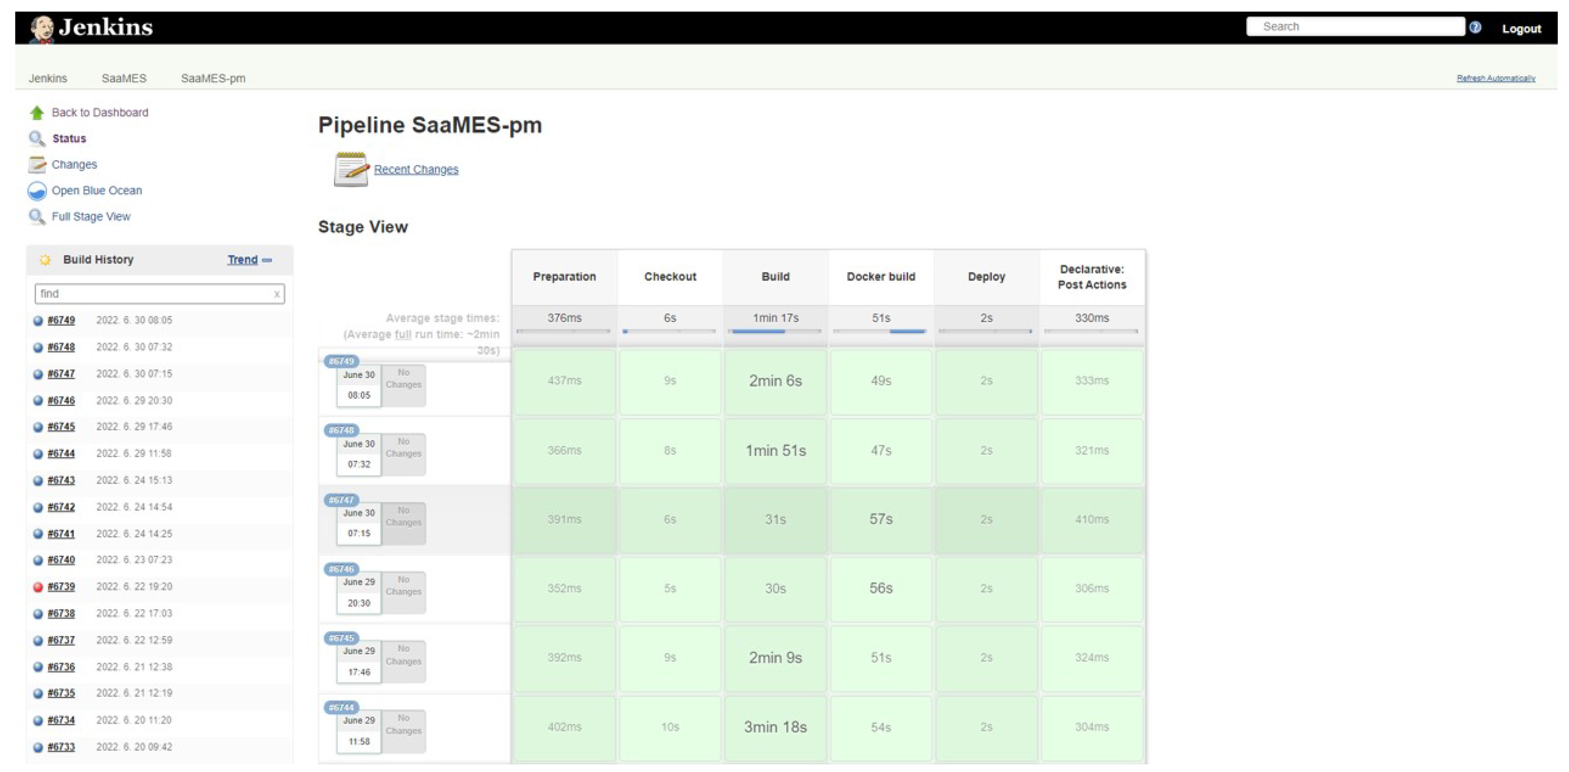Open the SaaMES breadcrumb item
1569x772 pixels.
(124, 79)
